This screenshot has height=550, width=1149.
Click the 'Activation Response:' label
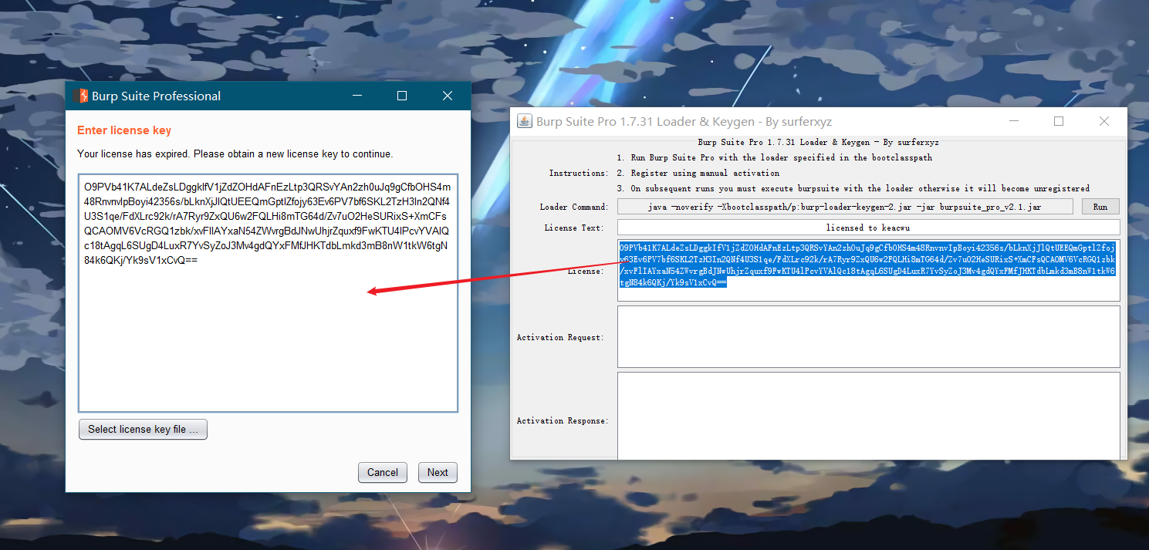tap(563, 420)
